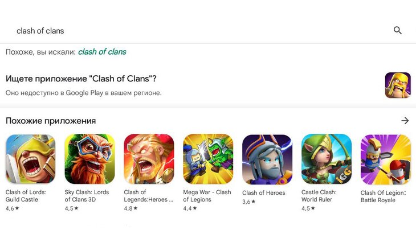The width and height of the screenshot is (416, 234).
Task: Open Clash Of Legion: Battle Royale icon
Action: [386, 159]
